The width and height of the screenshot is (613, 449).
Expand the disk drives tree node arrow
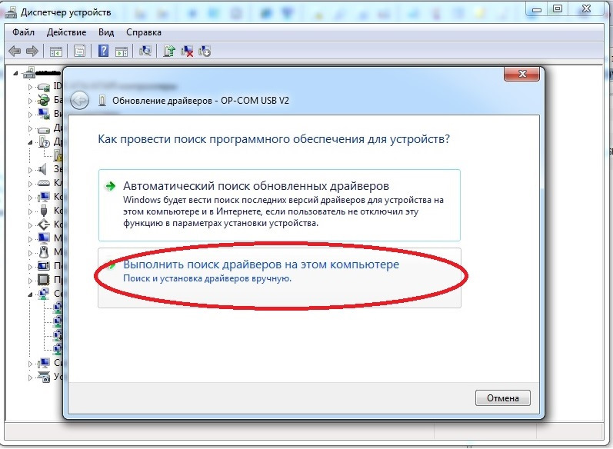coord(30,128)
